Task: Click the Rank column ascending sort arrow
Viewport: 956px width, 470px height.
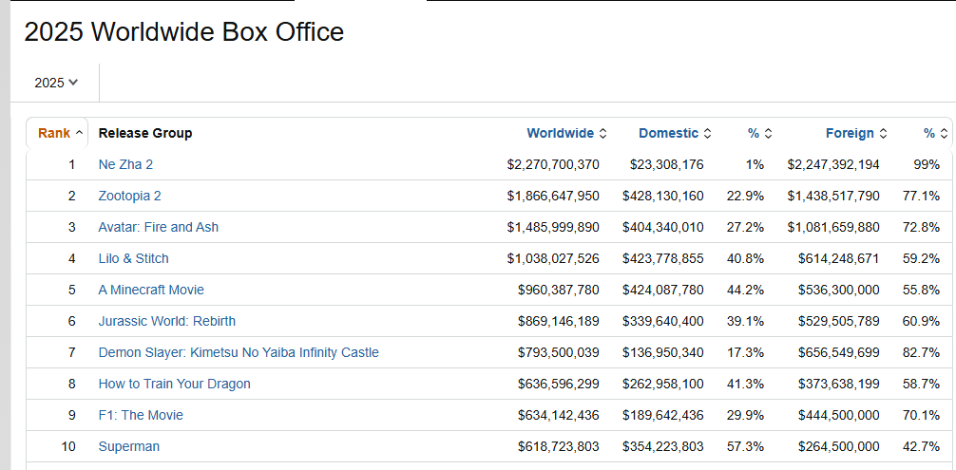Action: tap(79, 133)
